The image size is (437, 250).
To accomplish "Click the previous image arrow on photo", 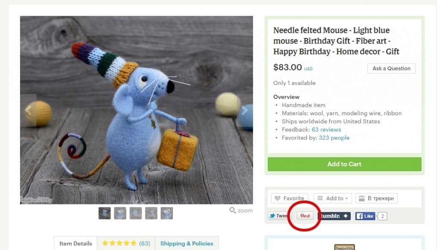I will point(28,110).
